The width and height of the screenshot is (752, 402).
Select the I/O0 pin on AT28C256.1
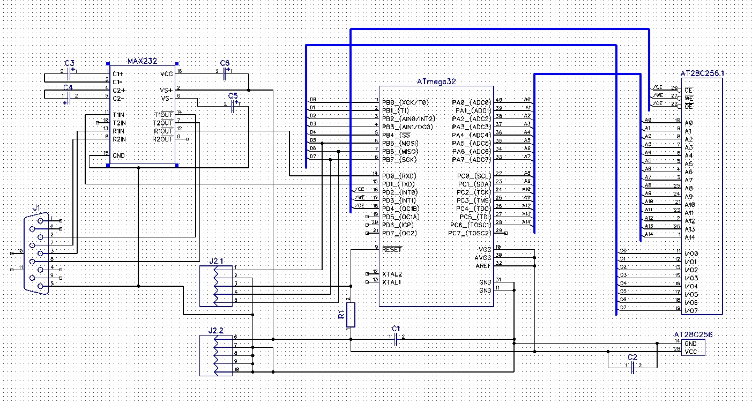pos(691,253)
